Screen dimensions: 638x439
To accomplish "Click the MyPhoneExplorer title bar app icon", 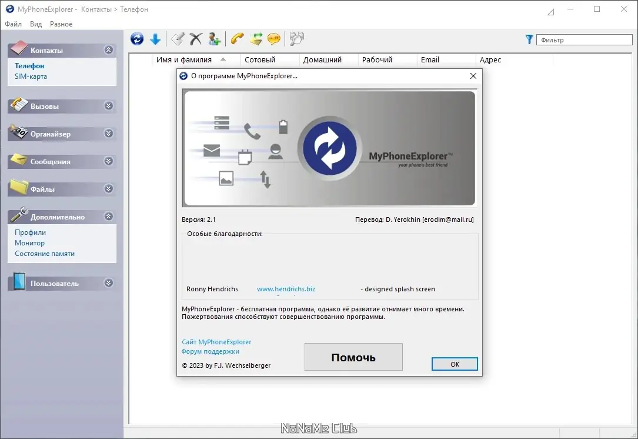I will click(x=10, y=9).
